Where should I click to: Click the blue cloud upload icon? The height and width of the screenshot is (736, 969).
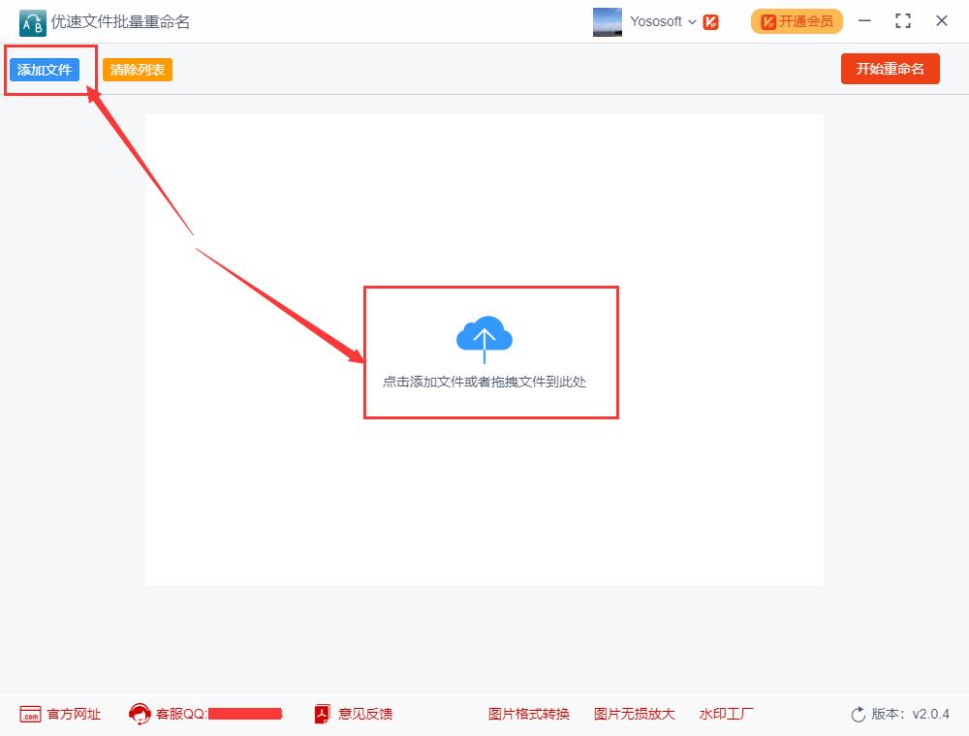tap(484, 339)
